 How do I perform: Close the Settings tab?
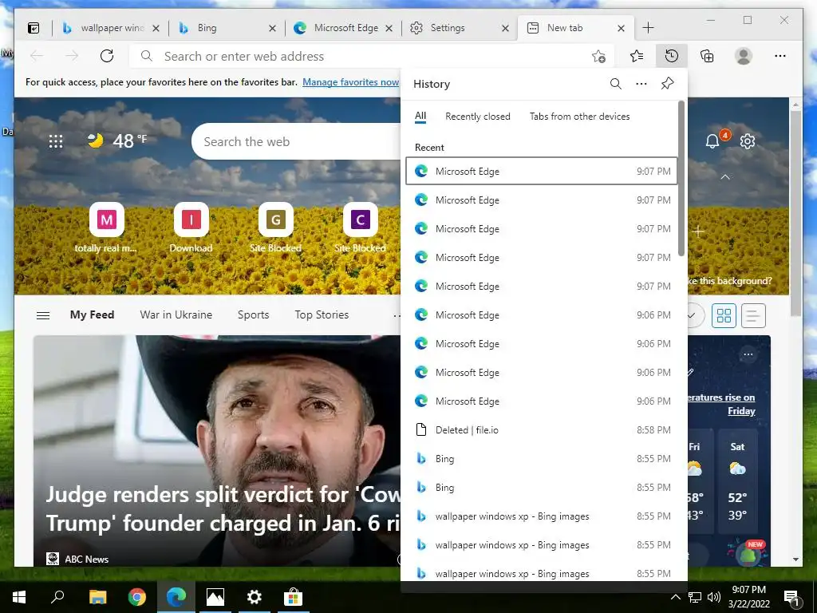(505, 28)
